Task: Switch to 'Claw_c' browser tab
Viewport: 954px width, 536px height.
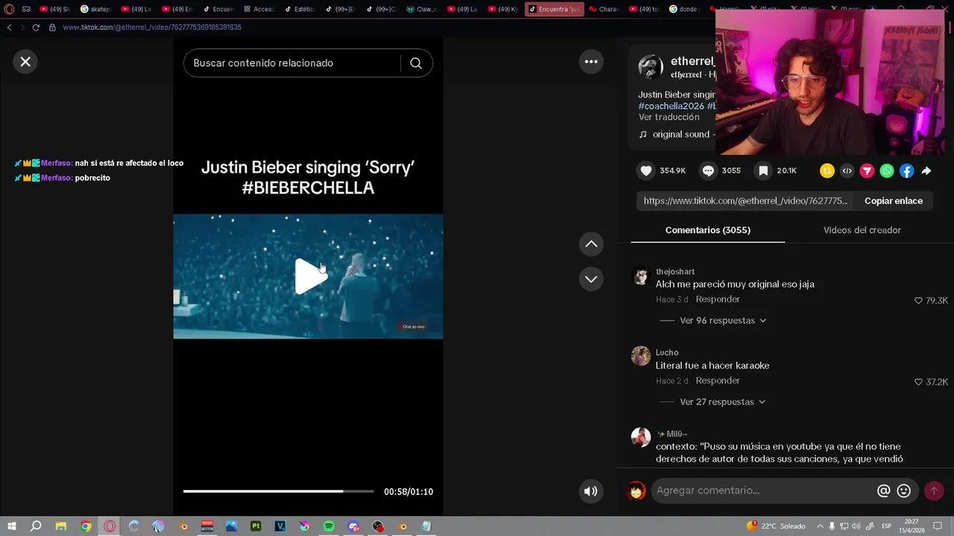Action: click(422, 9)
